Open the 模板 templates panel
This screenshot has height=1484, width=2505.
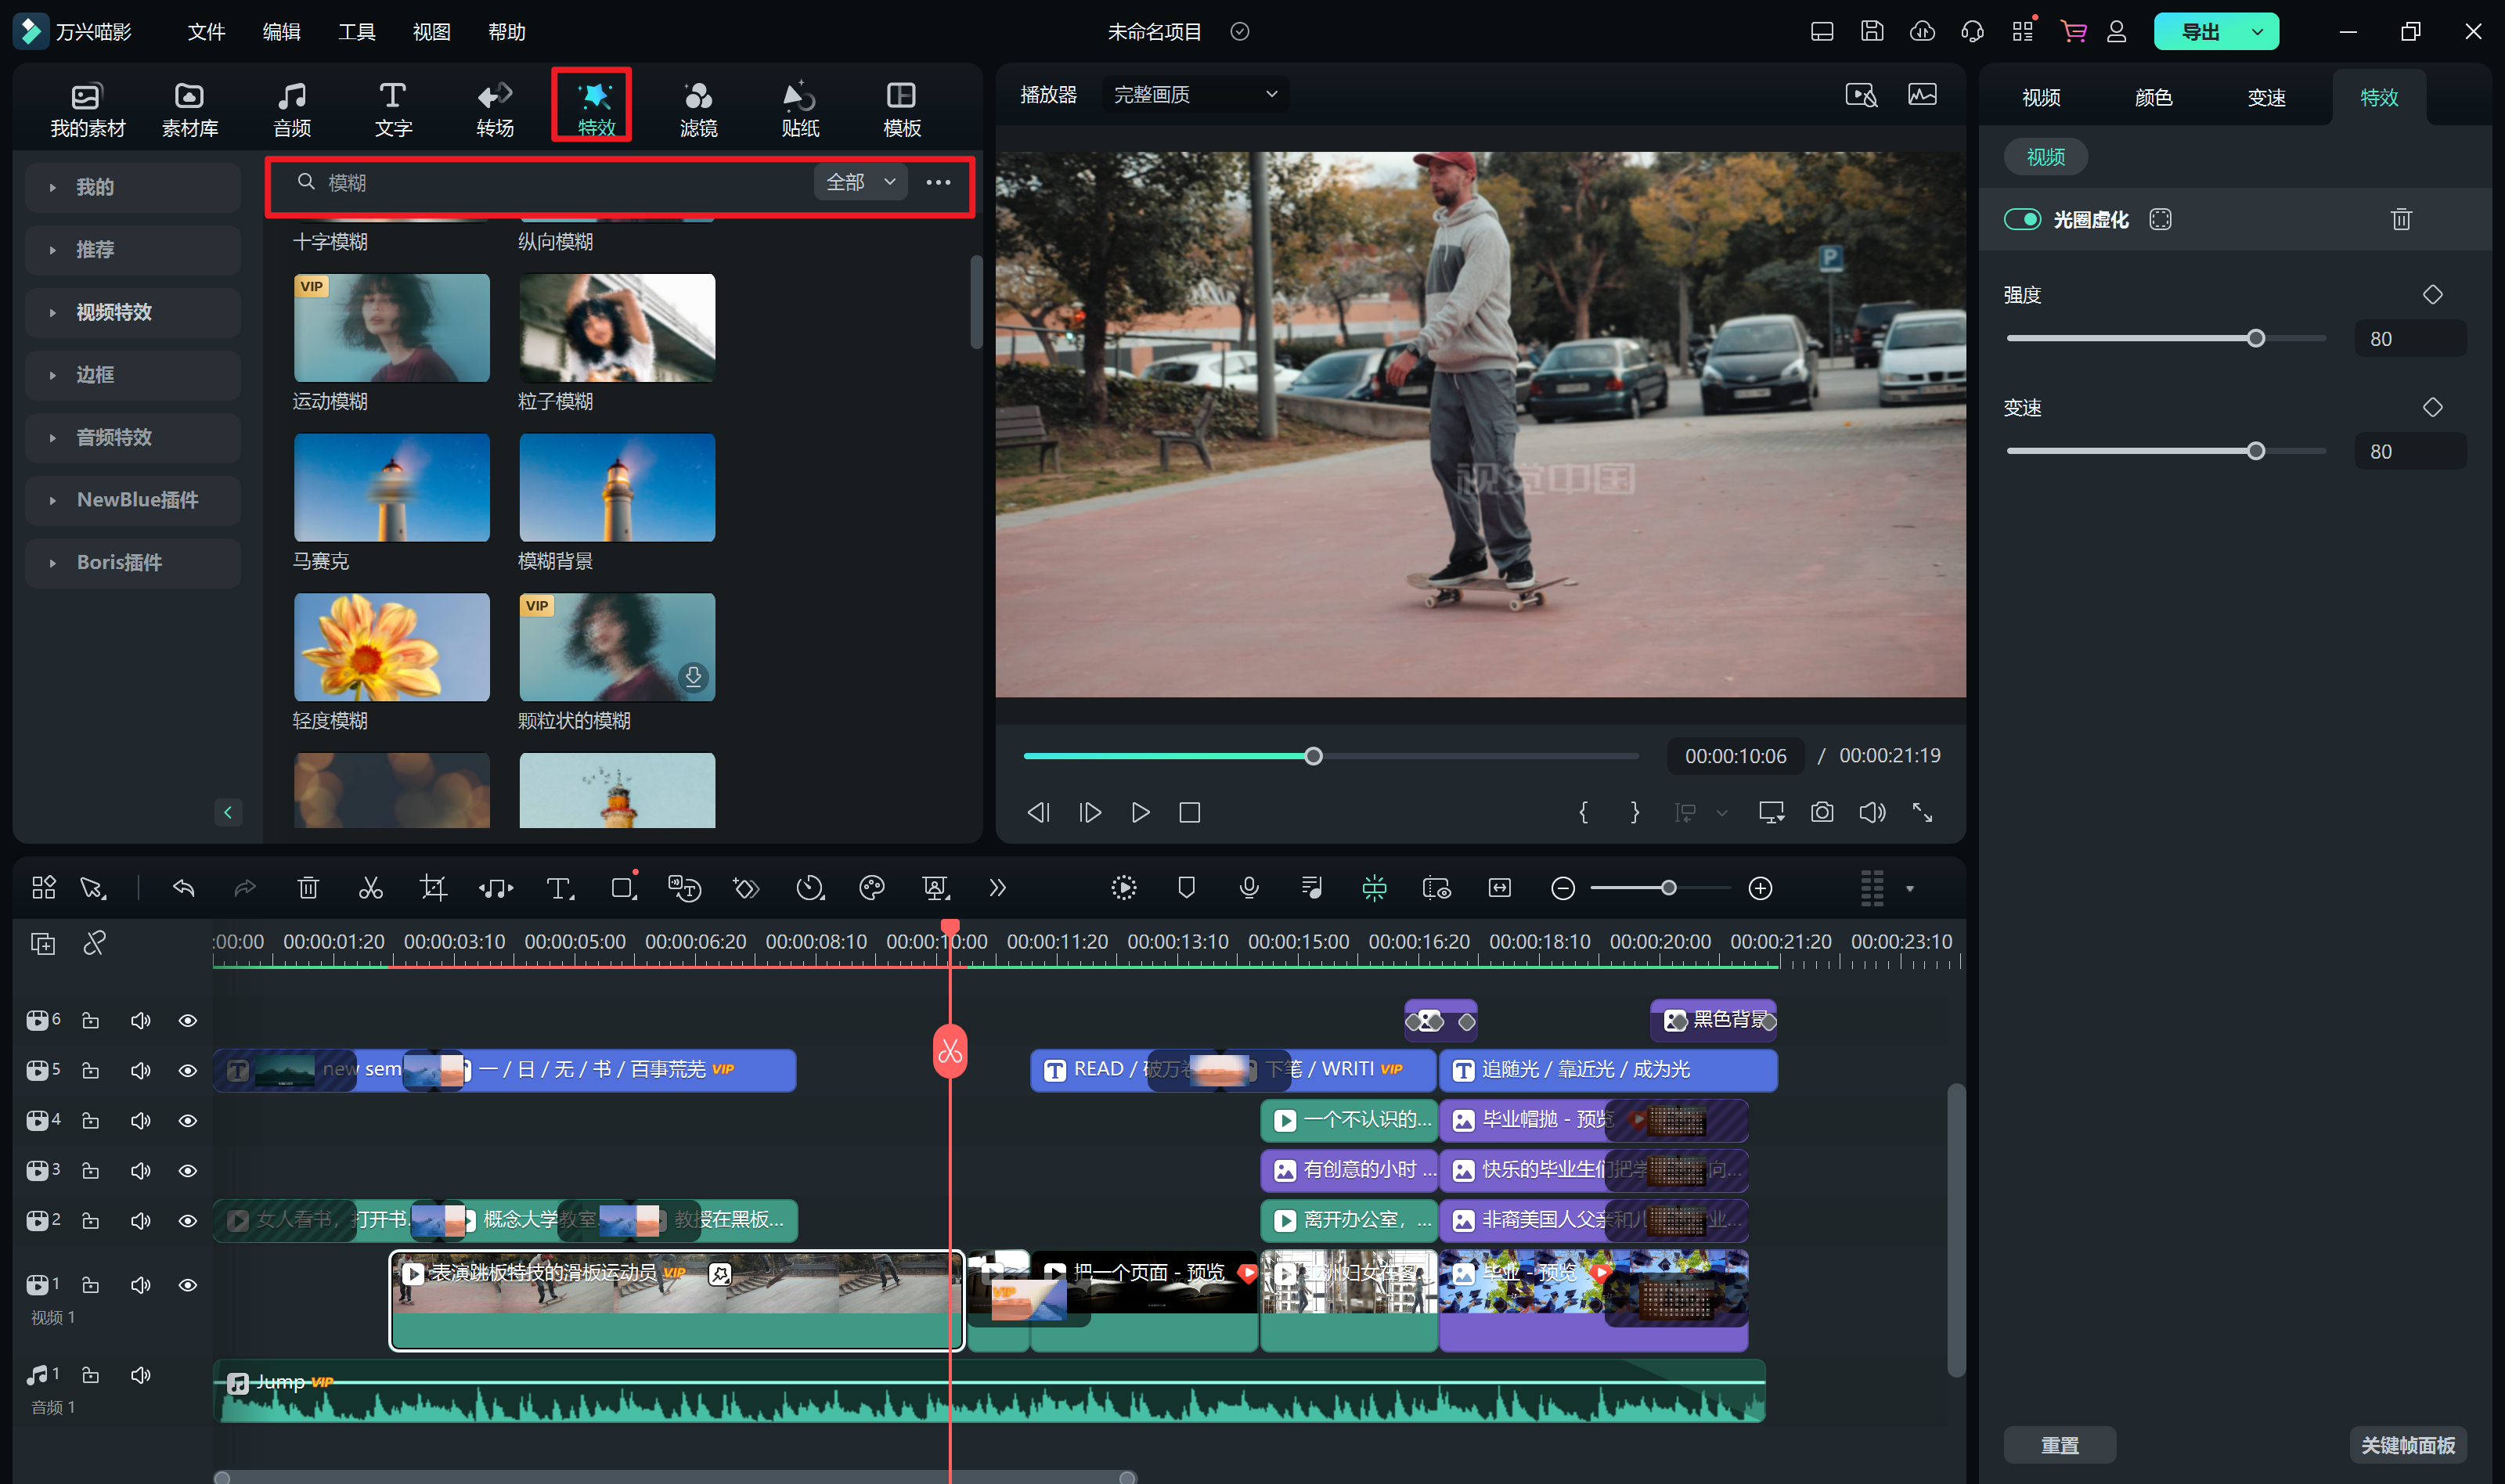pyautogui.click(x=902, y=109)
